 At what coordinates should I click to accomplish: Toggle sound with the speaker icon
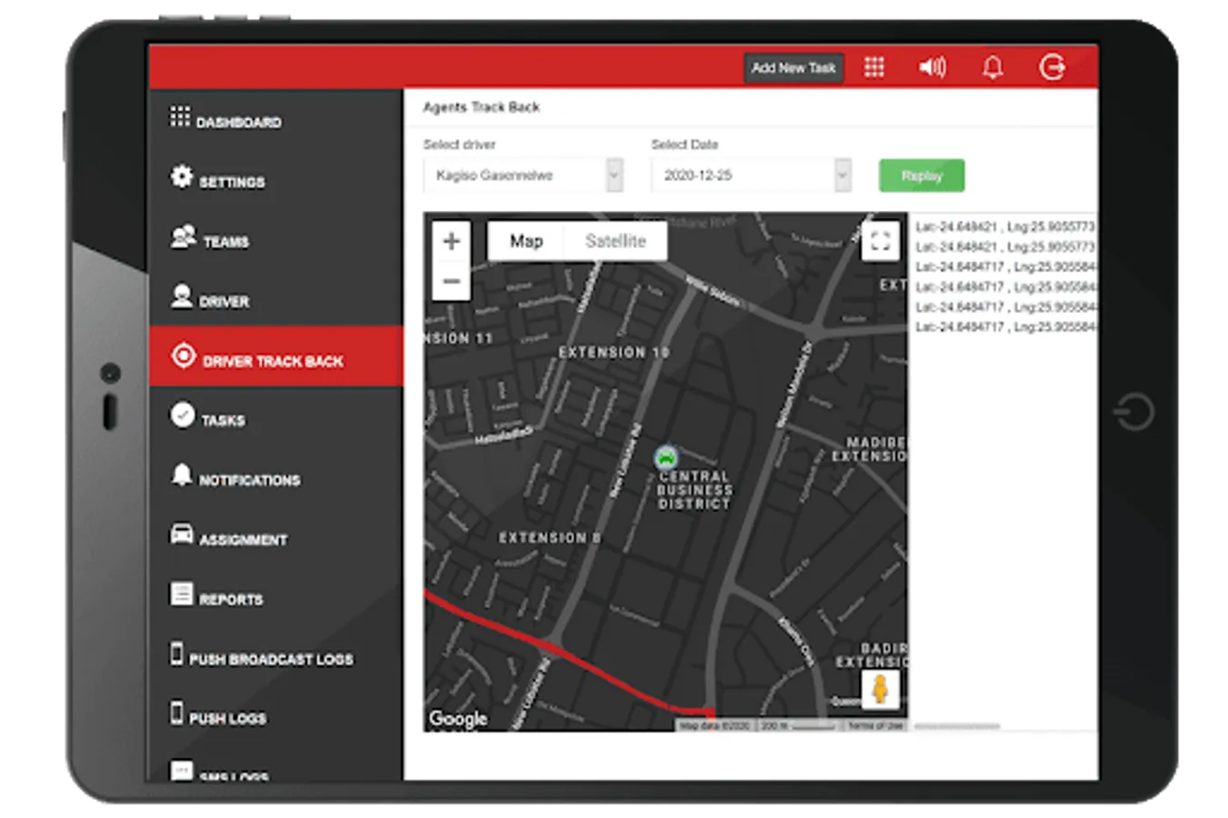point(932,67)
